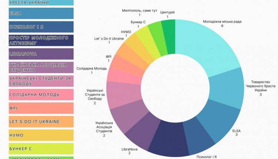This screenshot has width=278, height=159.
Task: Select the ФРІ legend bar
Action: [x=41, y=108]
